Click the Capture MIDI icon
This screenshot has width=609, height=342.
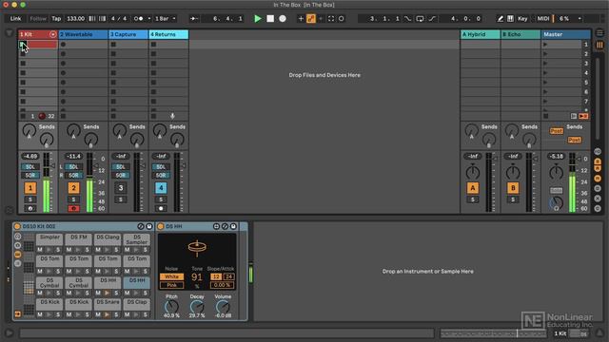tap(331, 19)
